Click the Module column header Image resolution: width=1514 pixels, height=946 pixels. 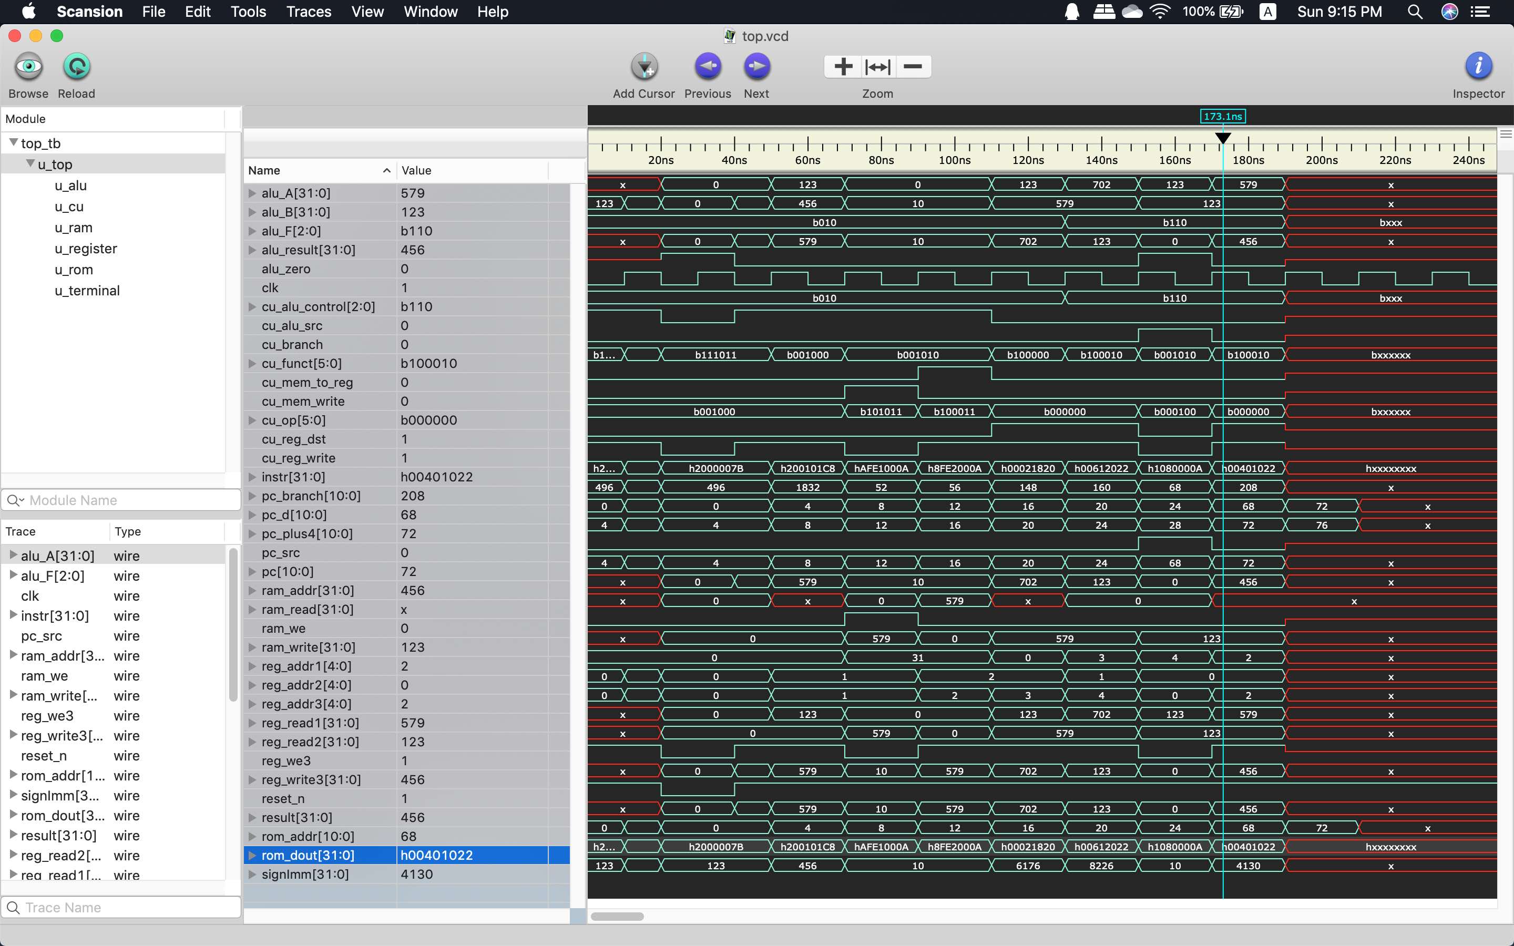[112, 119]
